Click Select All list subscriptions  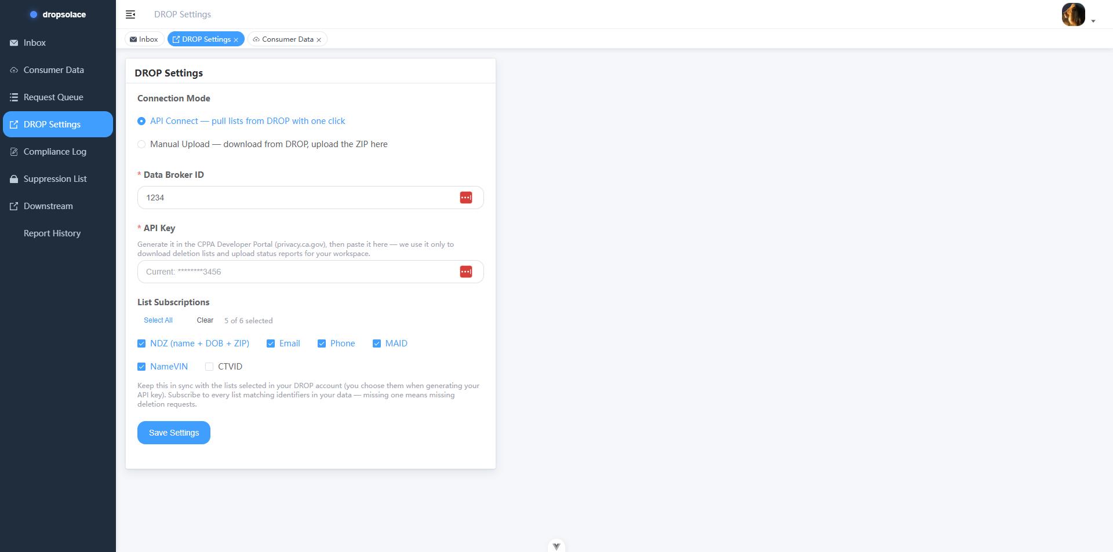(158, 320)
